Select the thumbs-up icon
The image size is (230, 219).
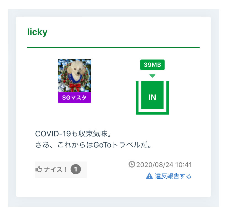[x=39, y=169]
